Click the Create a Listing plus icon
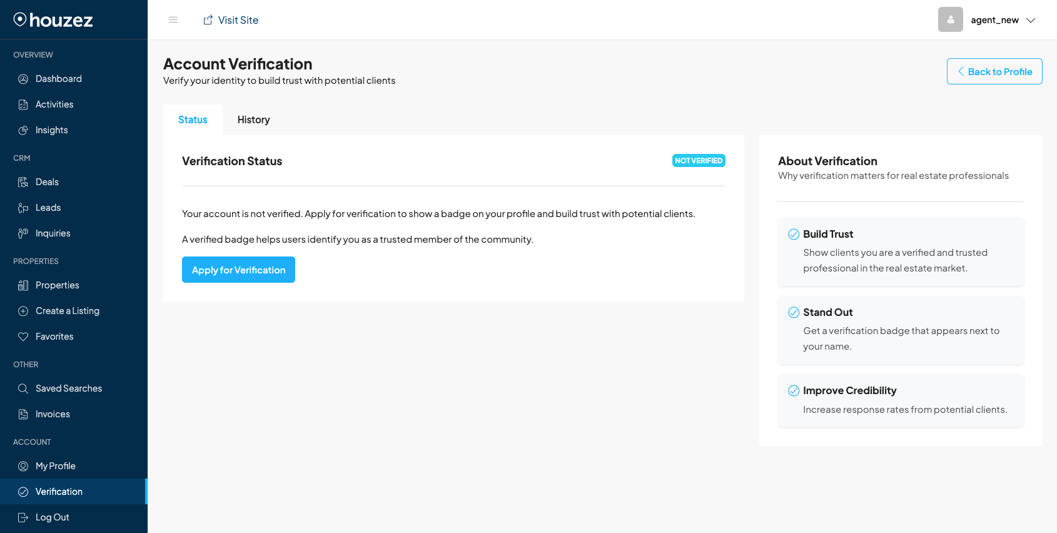The image size is (1057, 533). 23,311
